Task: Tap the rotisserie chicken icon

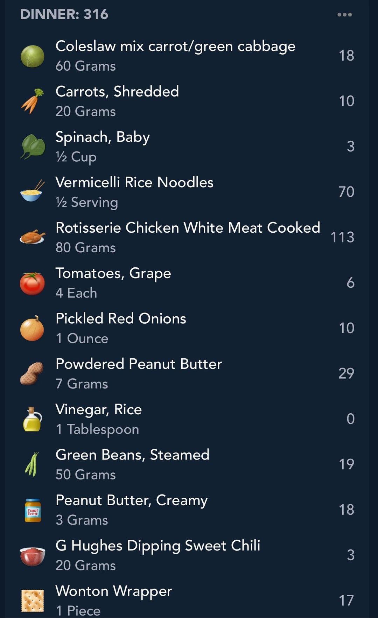Action: [x=32, y=237]
